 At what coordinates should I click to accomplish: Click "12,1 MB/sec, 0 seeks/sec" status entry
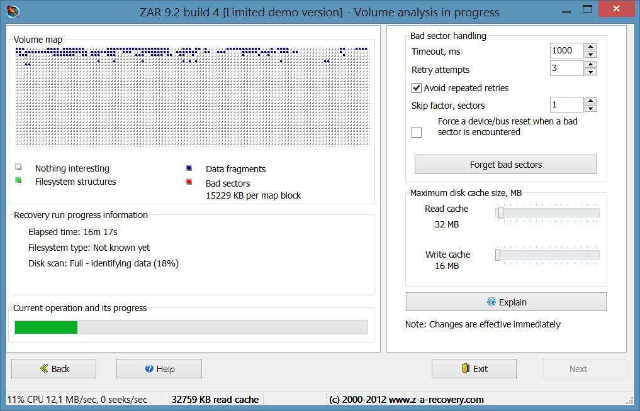point(97,400)
